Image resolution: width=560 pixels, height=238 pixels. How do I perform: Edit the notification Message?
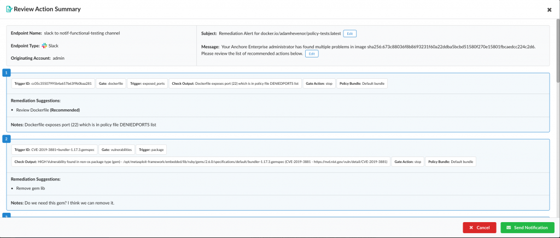coord(311,54)
